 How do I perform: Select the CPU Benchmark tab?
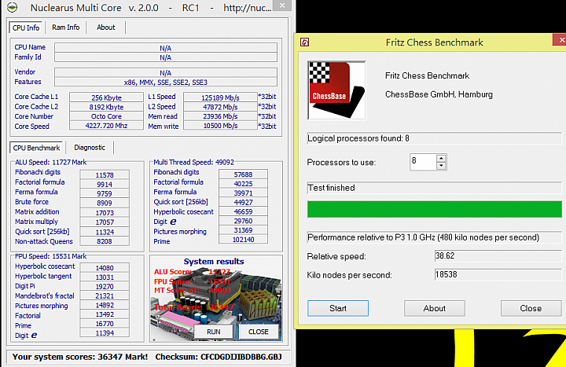click(x=36, y=148)
